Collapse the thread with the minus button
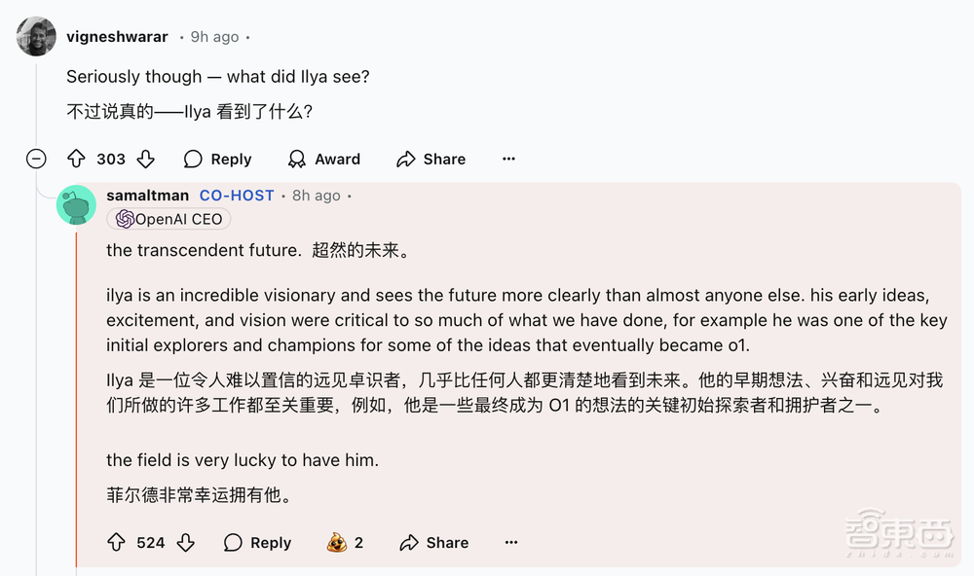Viewport: 974px width, 576px height. [35, 158]
